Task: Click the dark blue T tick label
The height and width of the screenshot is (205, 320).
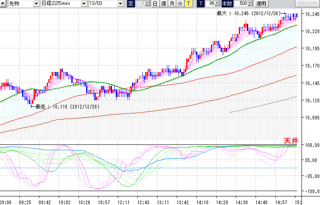Action: pos(200,4)
